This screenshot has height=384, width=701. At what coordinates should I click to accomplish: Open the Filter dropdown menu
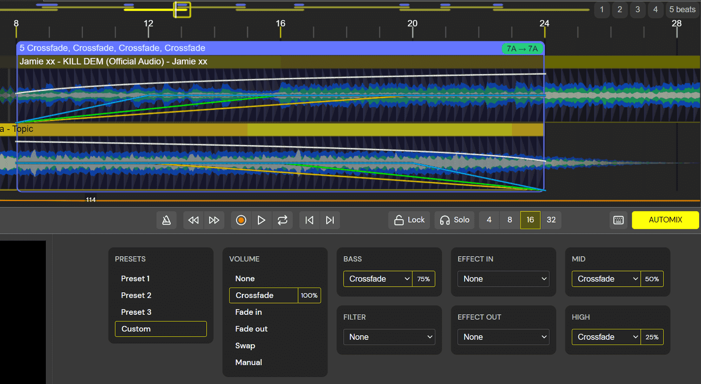click(389, 337)
